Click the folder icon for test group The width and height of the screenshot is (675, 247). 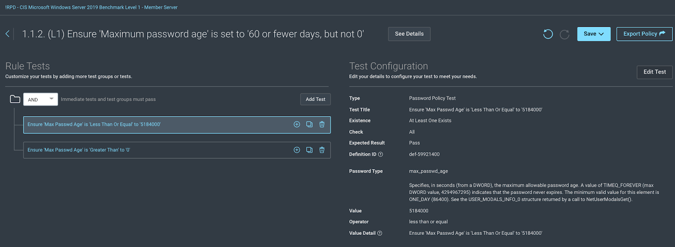click(15, 99)
